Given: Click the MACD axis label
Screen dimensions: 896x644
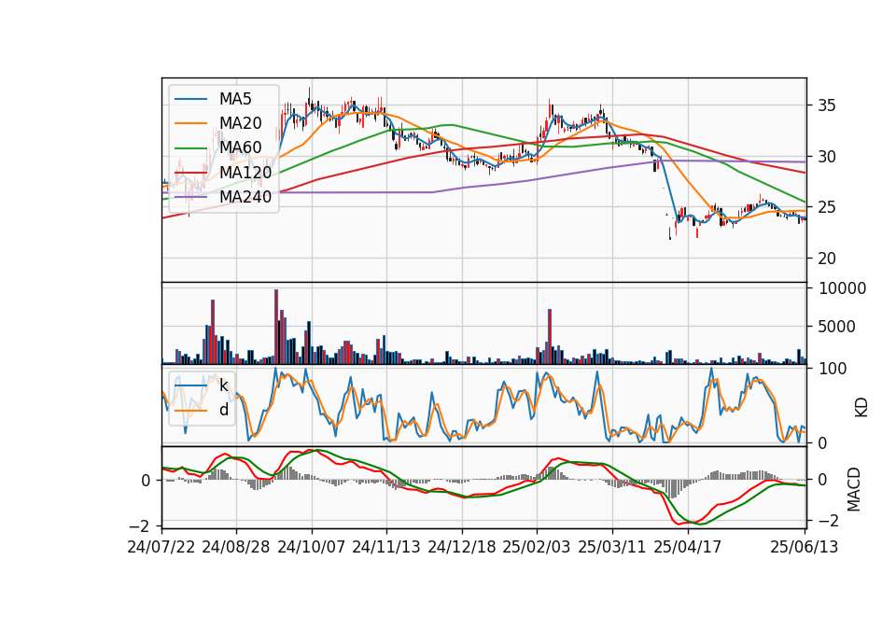Looking at the screenshot, I should pyautogui.click(x=853, y=489).
